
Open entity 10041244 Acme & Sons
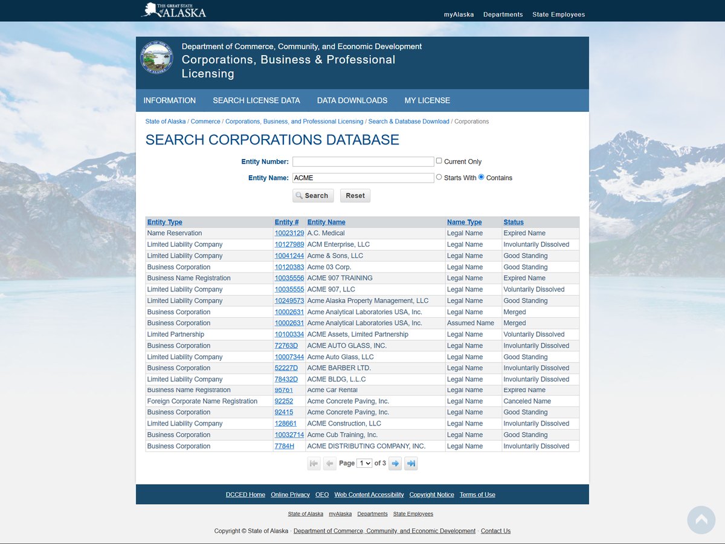tap(289, 256)
